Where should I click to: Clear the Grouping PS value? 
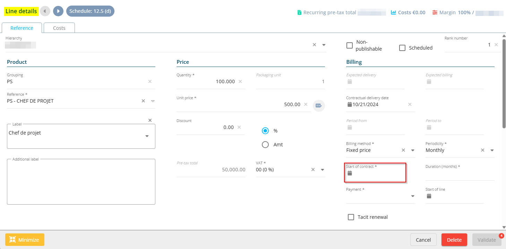coord(150,81)
